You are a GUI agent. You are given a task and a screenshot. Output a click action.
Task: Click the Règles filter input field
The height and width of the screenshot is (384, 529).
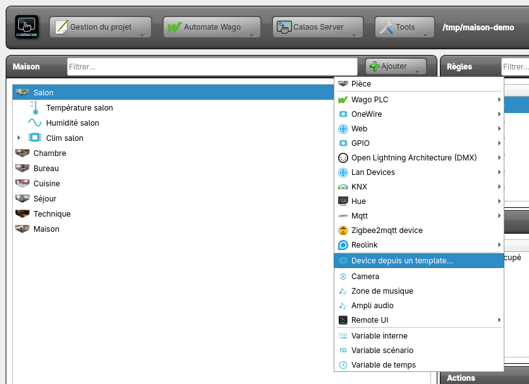[x=515, y=67]
